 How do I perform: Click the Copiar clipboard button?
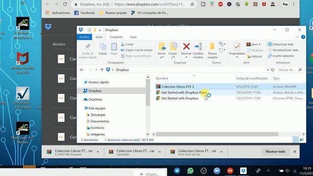[103, 49]
